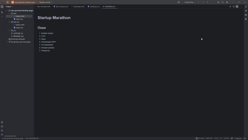Screen dimensions: 248x140
Task: Open Problems tool window icon
Action: coord(2,131)
